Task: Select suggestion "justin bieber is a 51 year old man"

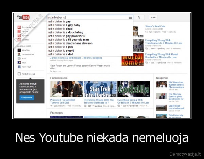Action: click(90, 40)
